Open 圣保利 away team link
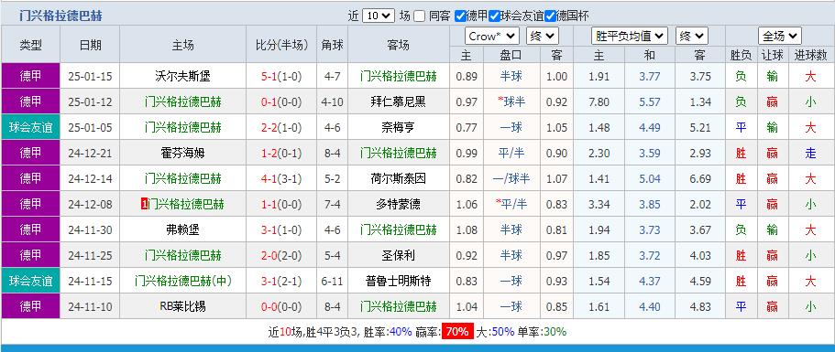The width and height of the screenshot is (835, 352). [398, 255]
